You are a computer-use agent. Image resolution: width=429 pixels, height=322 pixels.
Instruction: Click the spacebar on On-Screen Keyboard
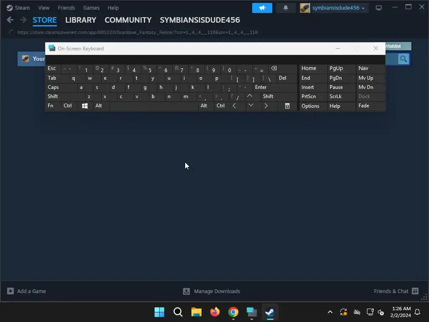[x=153, y=106]
